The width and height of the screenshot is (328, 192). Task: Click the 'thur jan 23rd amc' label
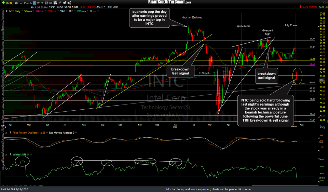pyautogui.click(x=192, y=17)
